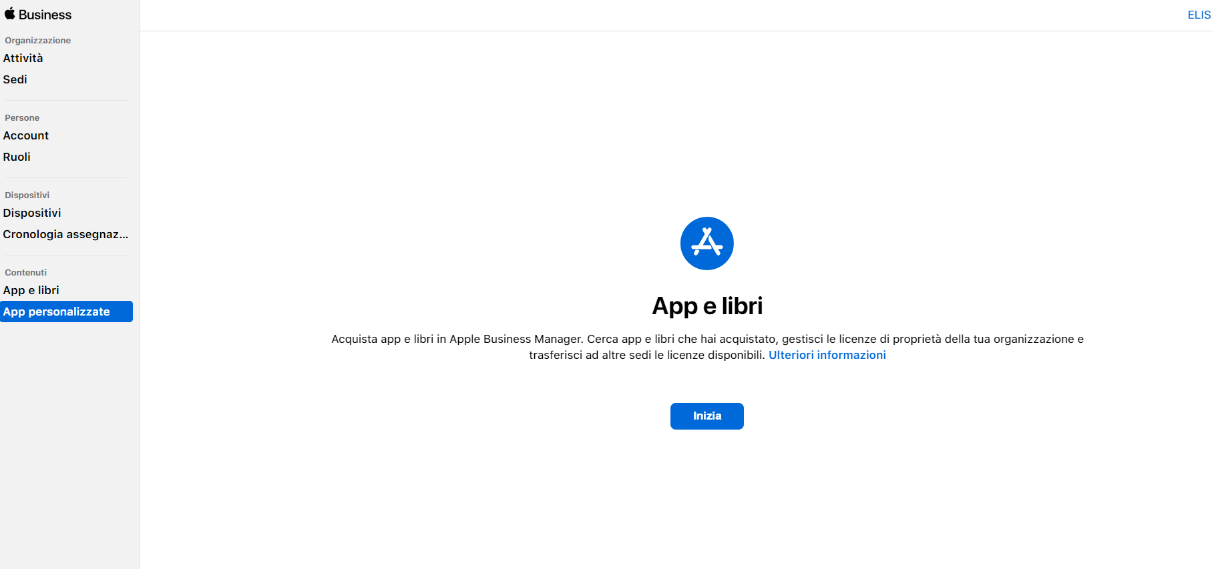Click the App e libri heading

pyautogui.click(x=707, y=306)
